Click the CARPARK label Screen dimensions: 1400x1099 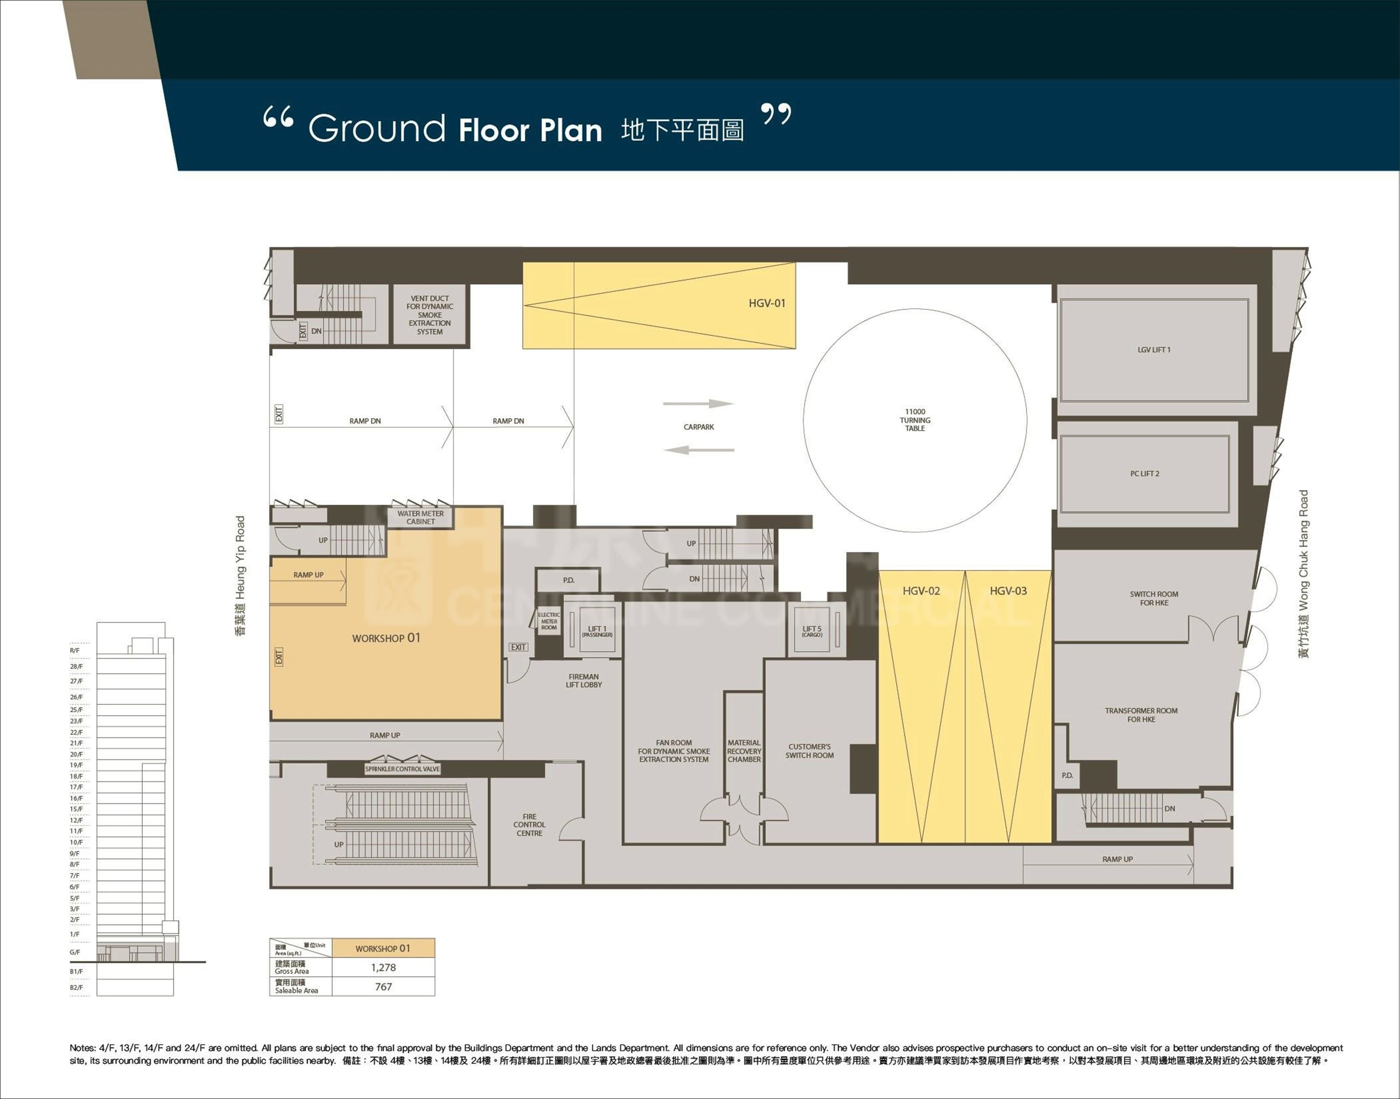pos(699,427)
